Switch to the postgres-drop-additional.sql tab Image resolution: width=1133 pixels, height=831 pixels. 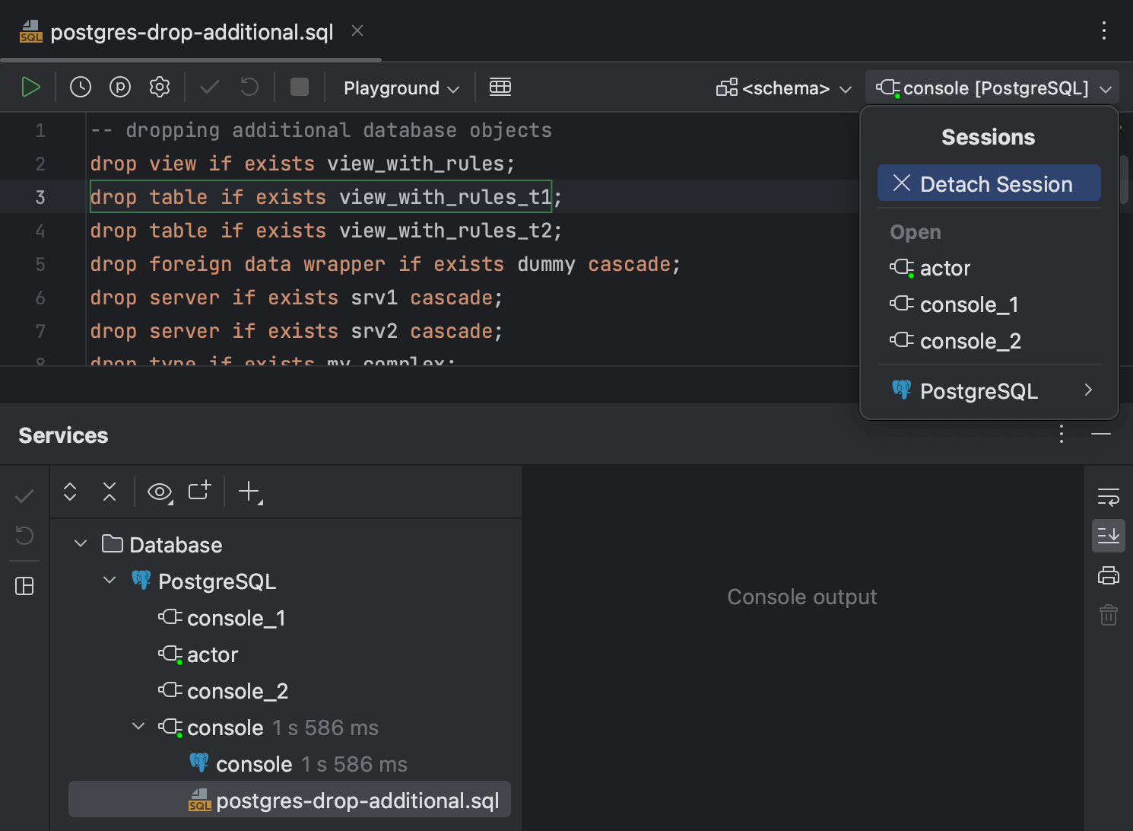(x=190, y=32)
